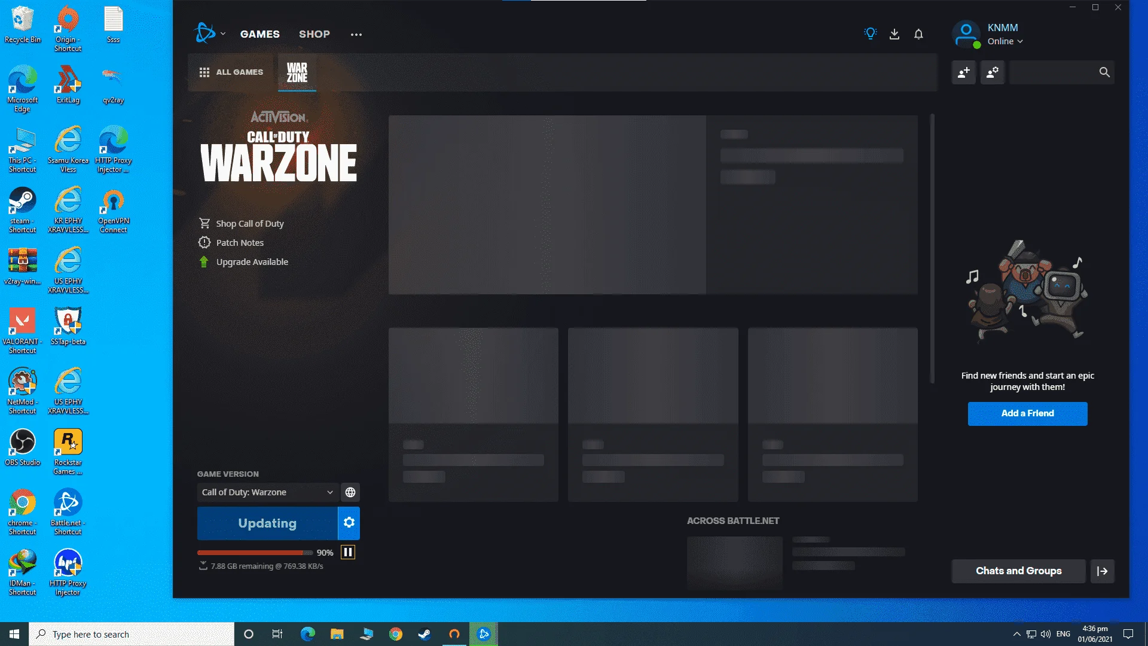1148x646 pixels.
Task: Click the region globe icon
Action: coord(350,492)
